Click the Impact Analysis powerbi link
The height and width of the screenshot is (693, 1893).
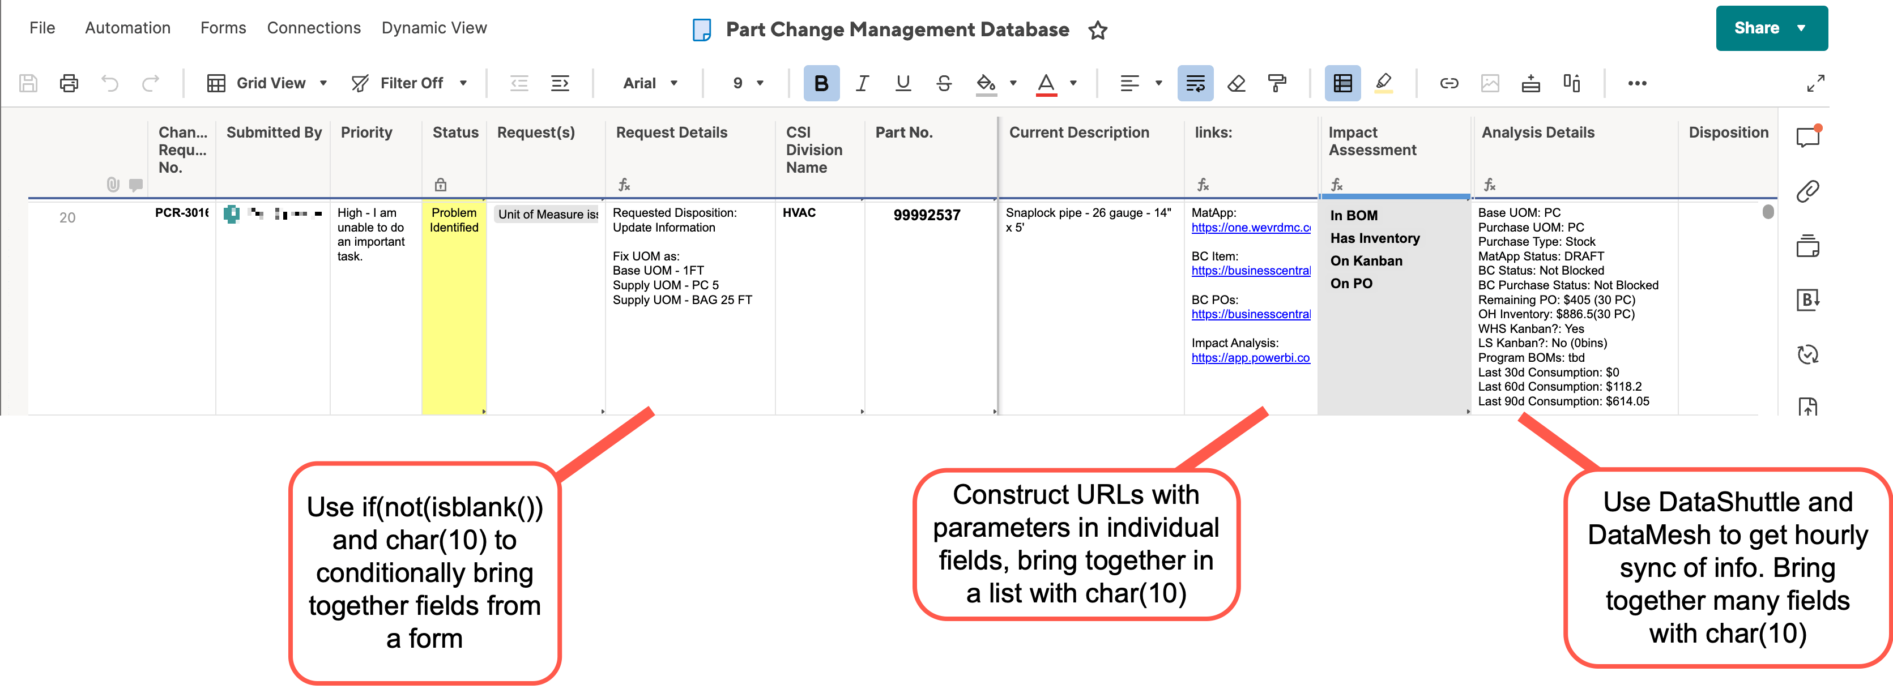coord(1250,357)
